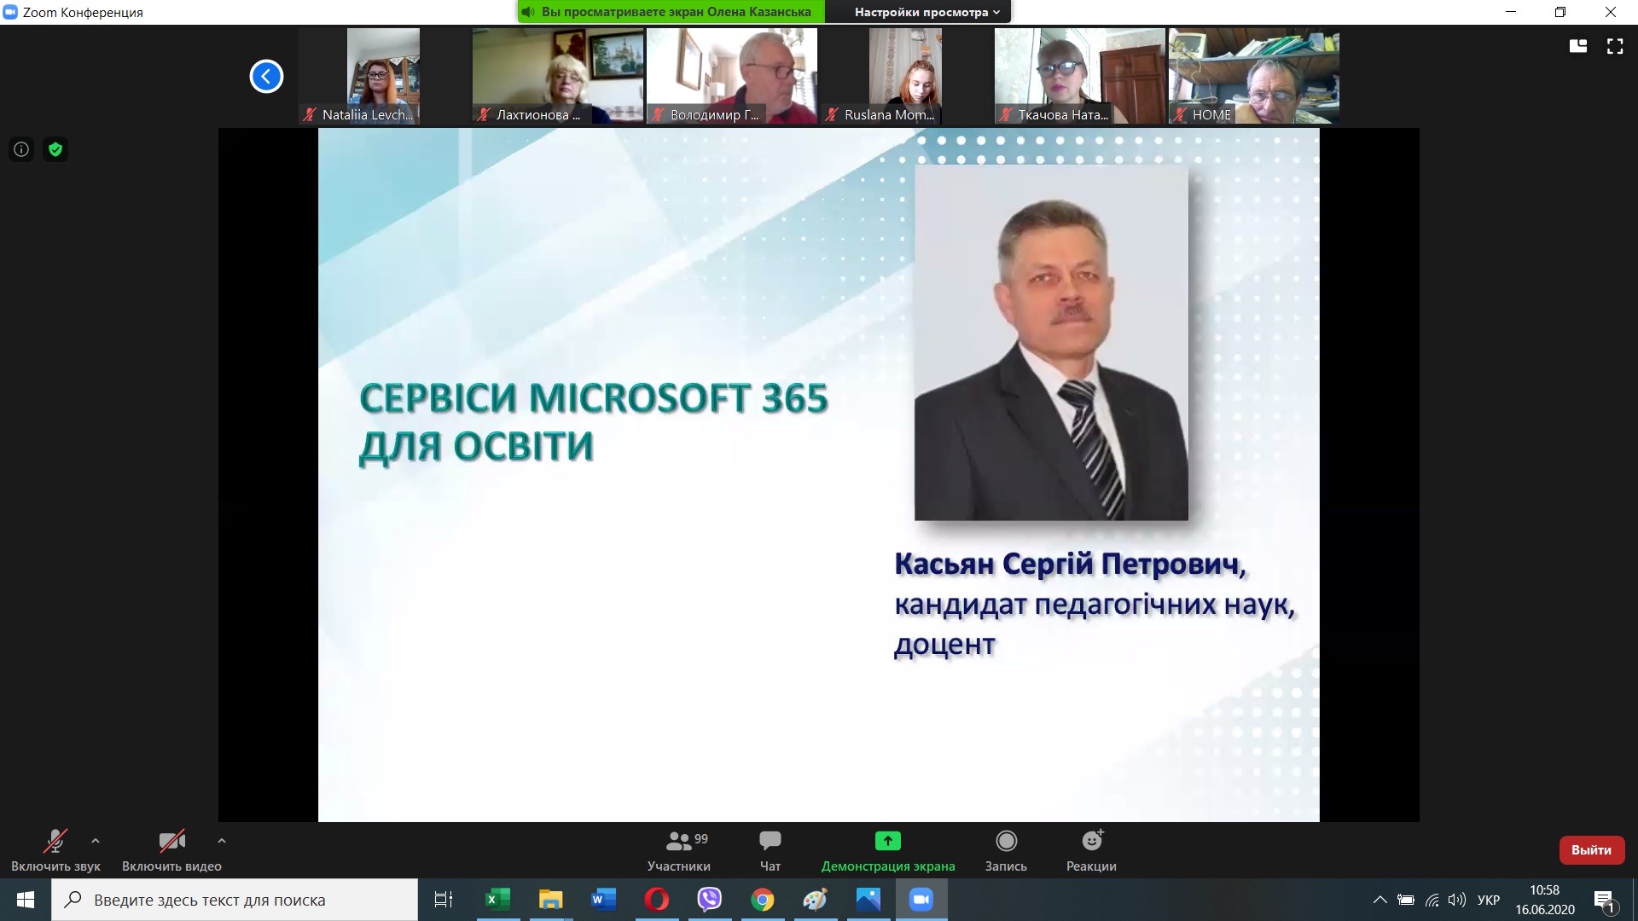1638x921 pixels.
Task: Expand audio options arrow
Action: coord(96,841)
